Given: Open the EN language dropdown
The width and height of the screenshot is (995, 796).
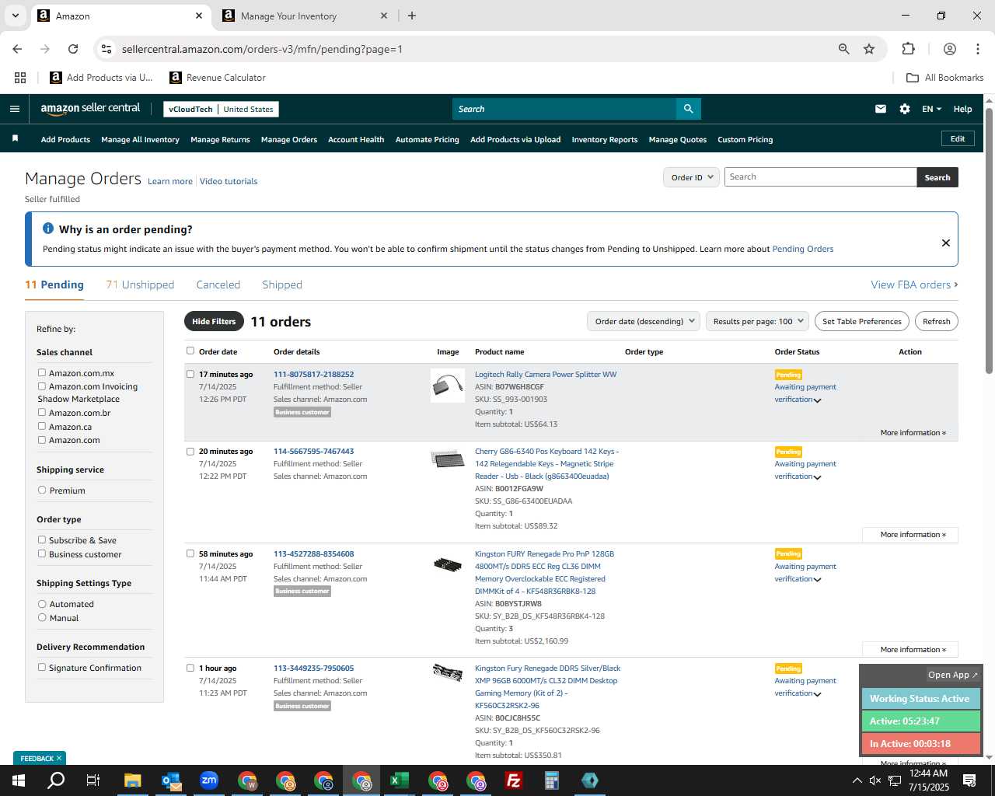Looking at the screenshot, I should [x=931, y=109].
